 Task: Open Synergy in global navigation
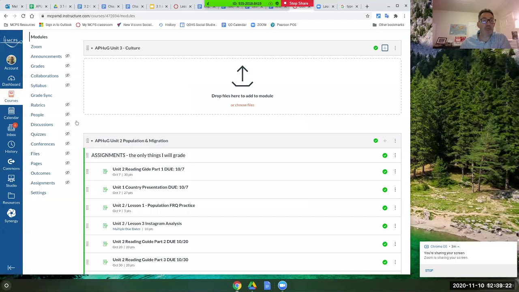pos(11,216)
